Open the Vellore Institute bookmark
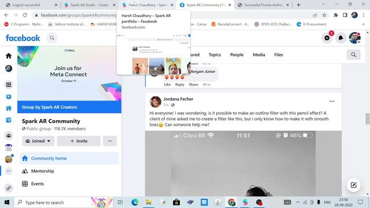 67,24
